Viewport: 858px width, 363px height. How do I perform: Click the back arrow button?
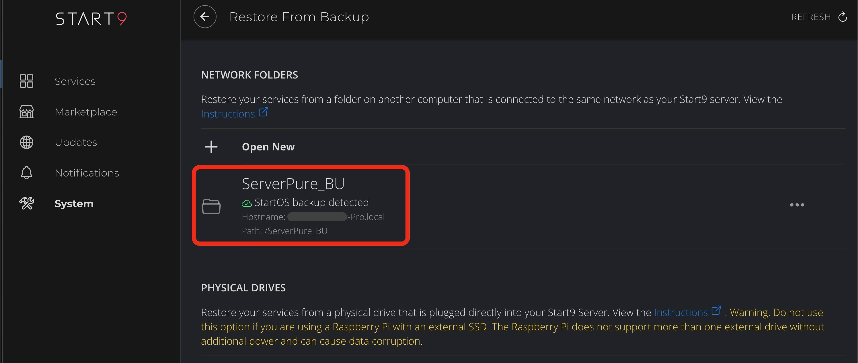pyautogui.click(x=205, y=17)
